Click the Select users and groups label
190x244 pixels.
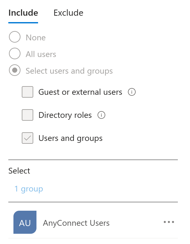[69, 71]
